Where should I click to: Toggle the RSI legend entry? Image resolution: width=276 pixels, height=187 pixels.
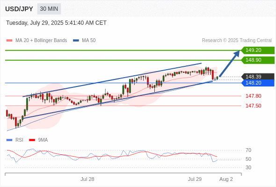pyautogui.click(x=15, y=140)
